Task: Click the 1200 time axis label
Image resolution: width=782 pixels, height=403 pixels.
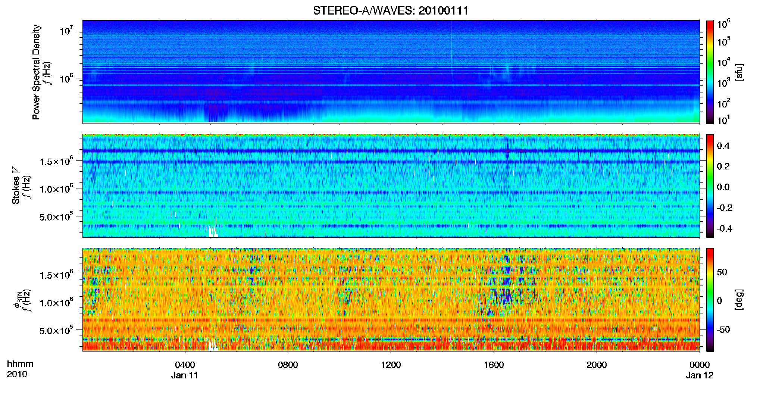Action: pyautogui.click(x=391, y=365)
